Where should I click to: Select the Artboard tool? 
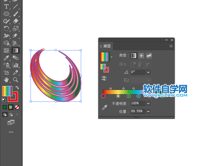[6, 72]
